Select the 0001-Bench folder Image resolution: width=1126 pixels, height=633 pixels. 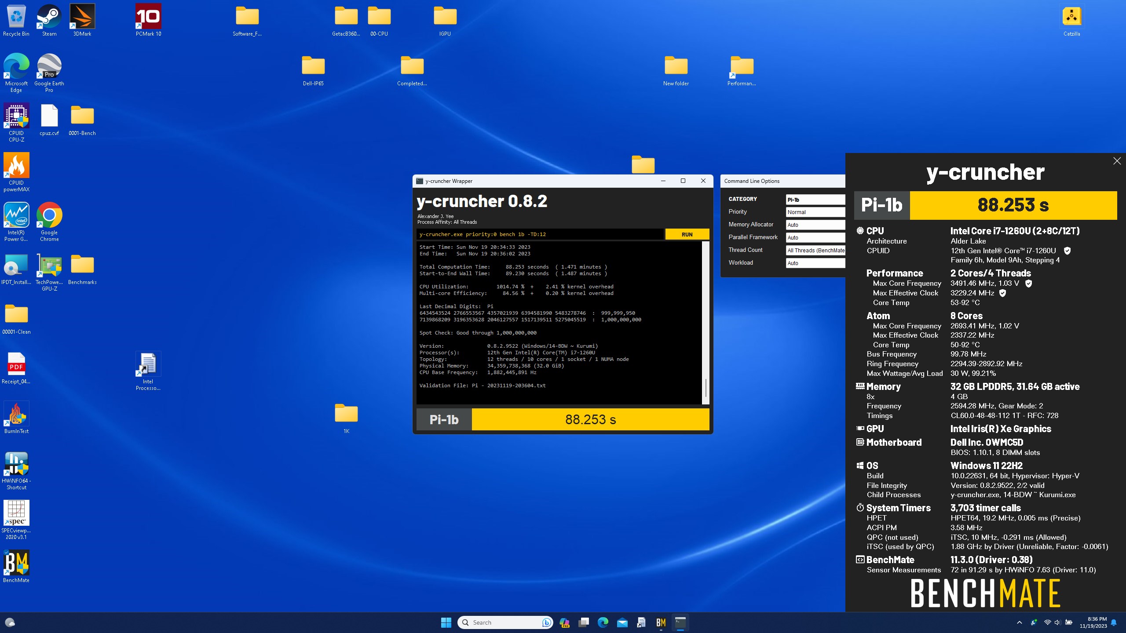[82, 120]
